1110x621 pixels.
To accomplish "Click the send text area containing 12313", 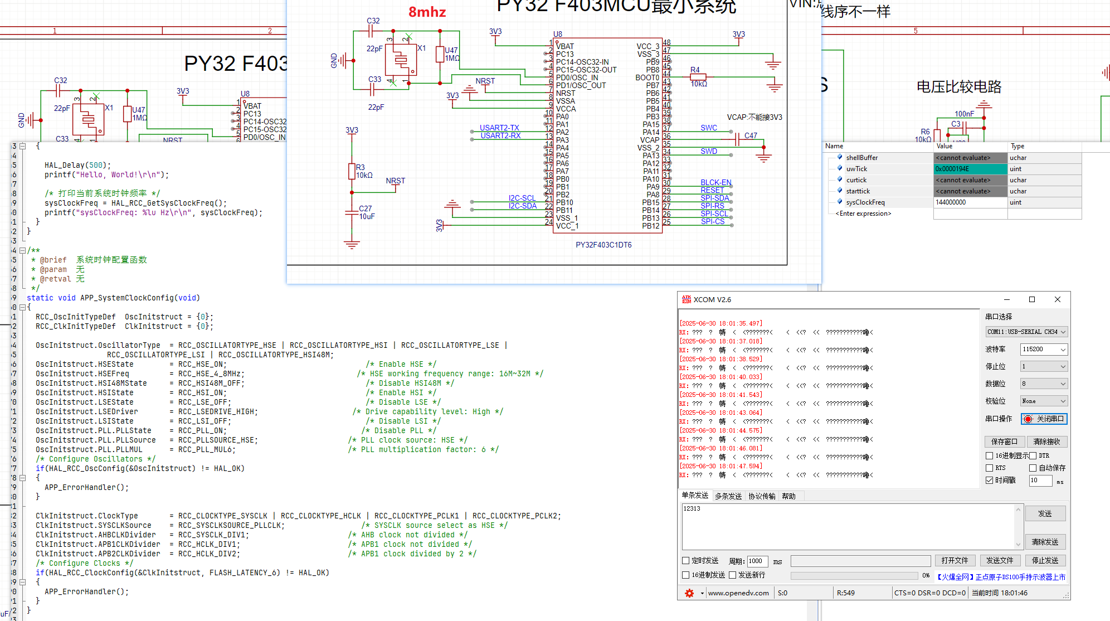I will [848, 527].
